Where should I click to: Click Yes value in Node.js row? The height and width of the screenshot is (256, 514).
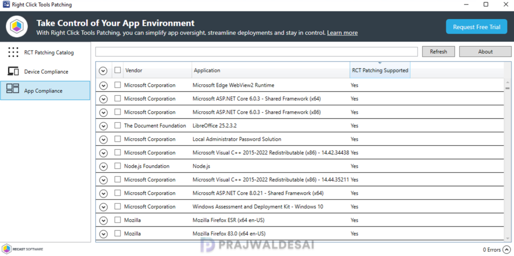pyautogui.click(x=354, y=166)
